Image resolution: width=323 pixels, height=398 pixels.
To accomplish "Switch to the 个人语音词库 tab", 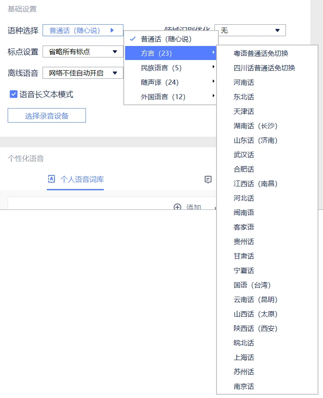I will pos(82,179).
